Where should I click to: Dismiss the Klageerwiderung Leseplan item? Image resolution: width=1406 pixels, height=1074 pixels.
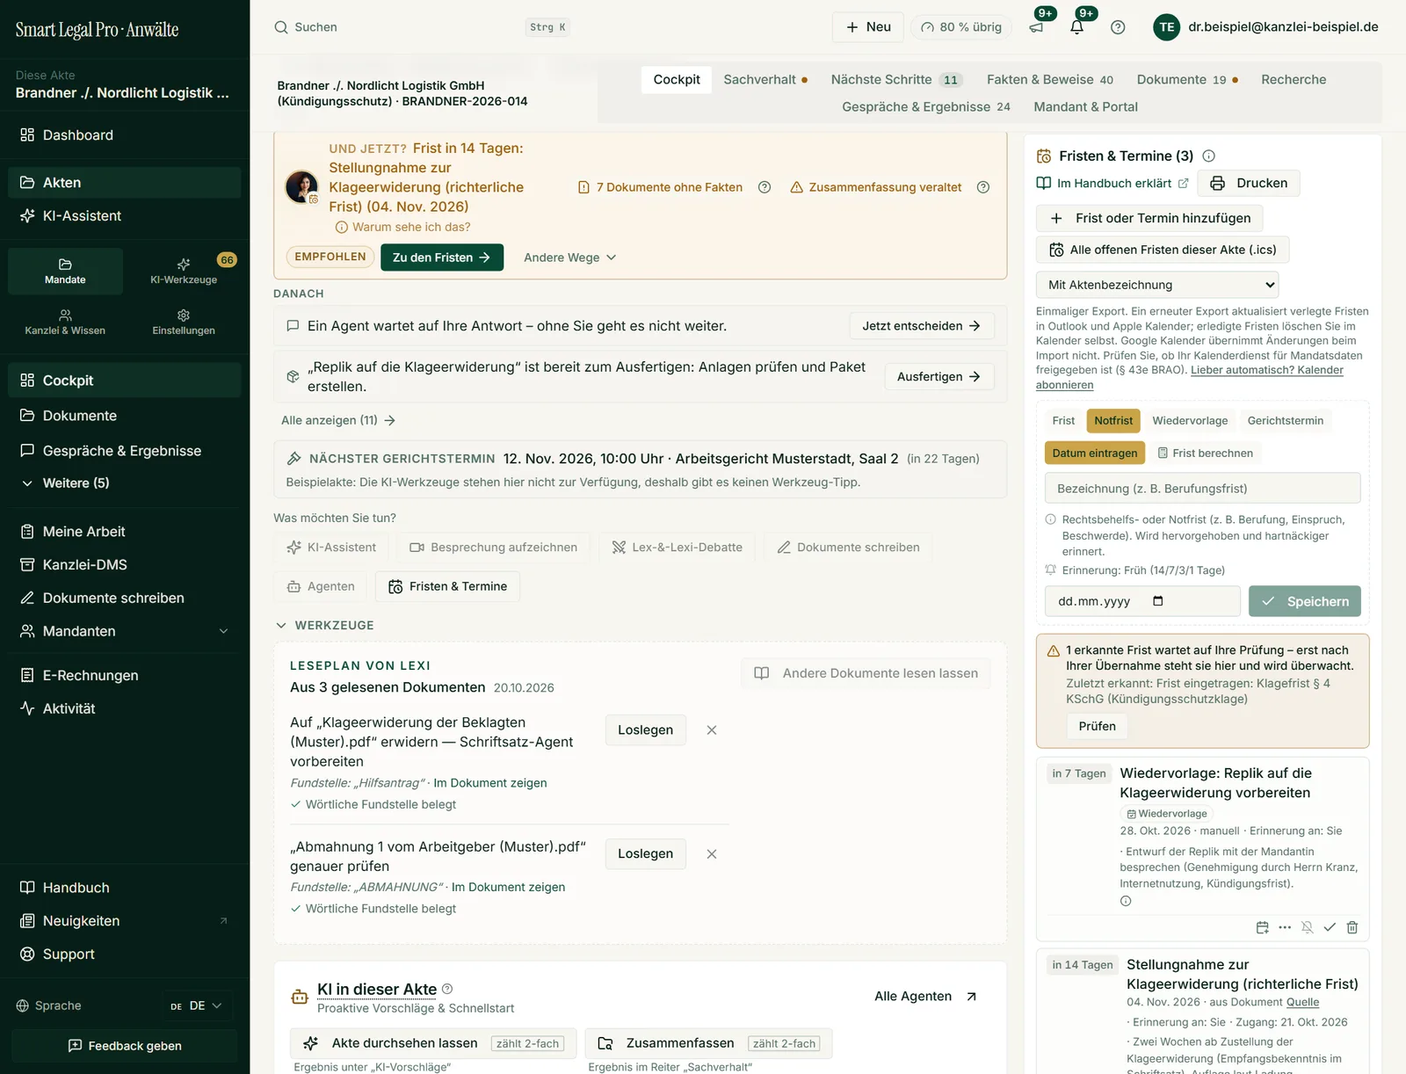(x=712, y=730)
